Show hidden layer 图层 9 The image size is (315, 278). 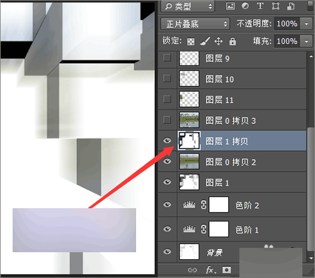[x=167, y=58]
